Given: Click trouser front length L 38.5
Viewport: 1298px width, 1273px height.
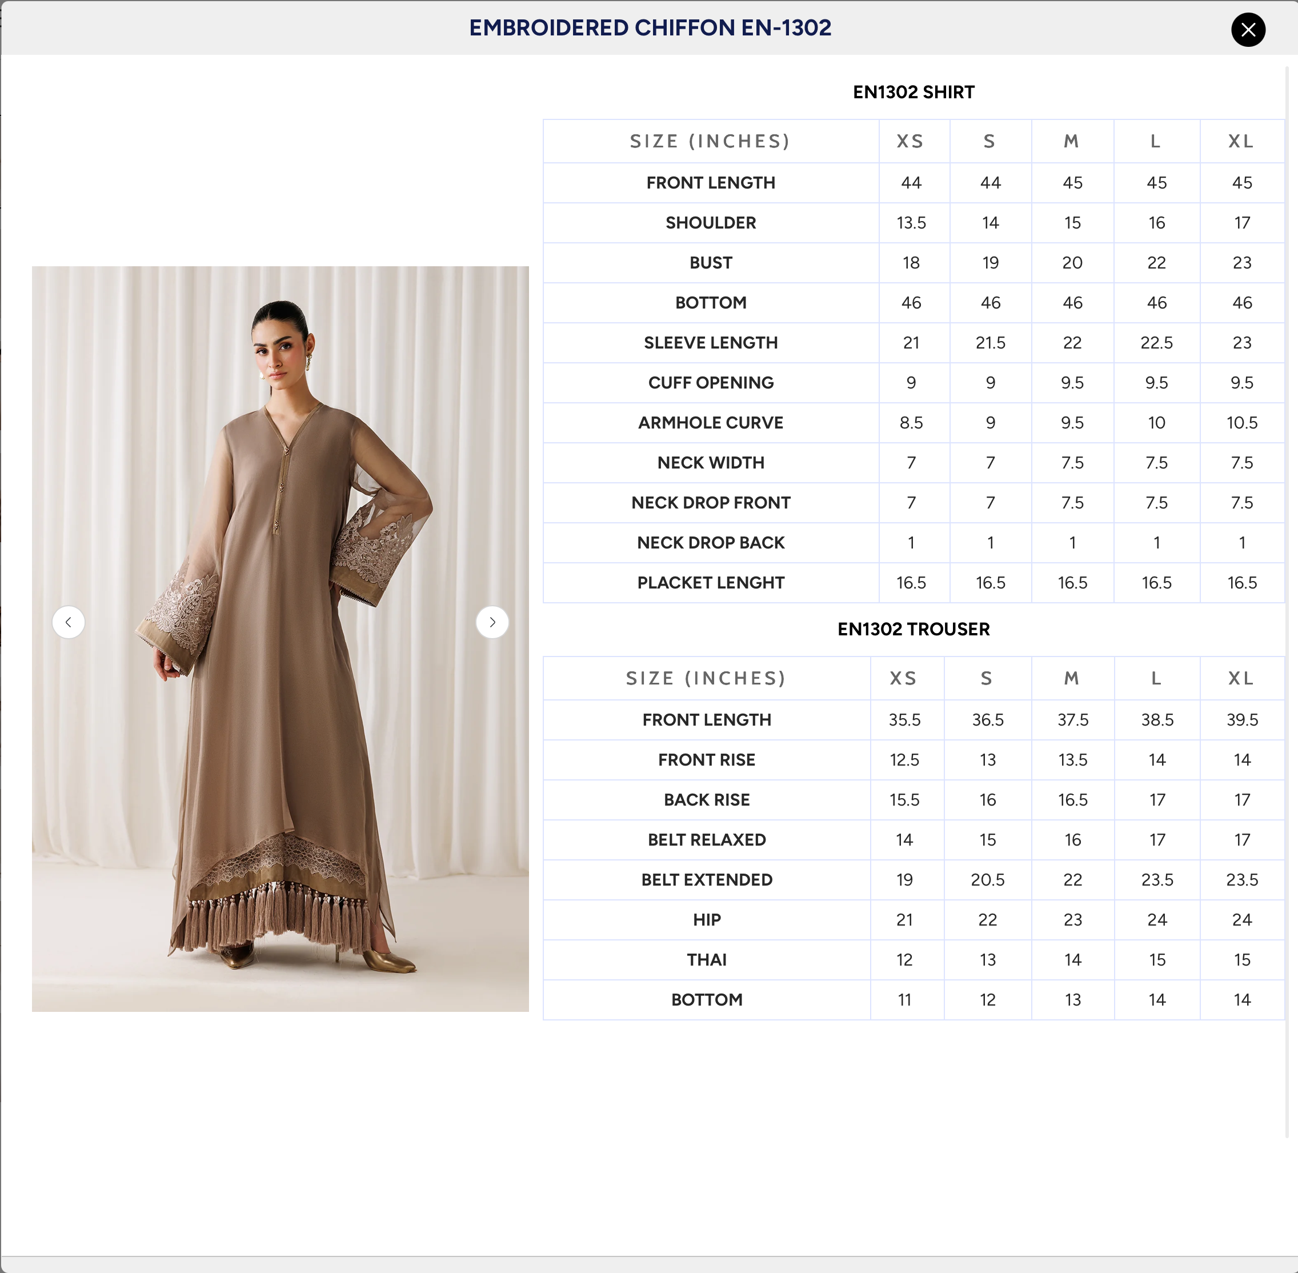Looking at the screenshot, I should point(1157,720).
